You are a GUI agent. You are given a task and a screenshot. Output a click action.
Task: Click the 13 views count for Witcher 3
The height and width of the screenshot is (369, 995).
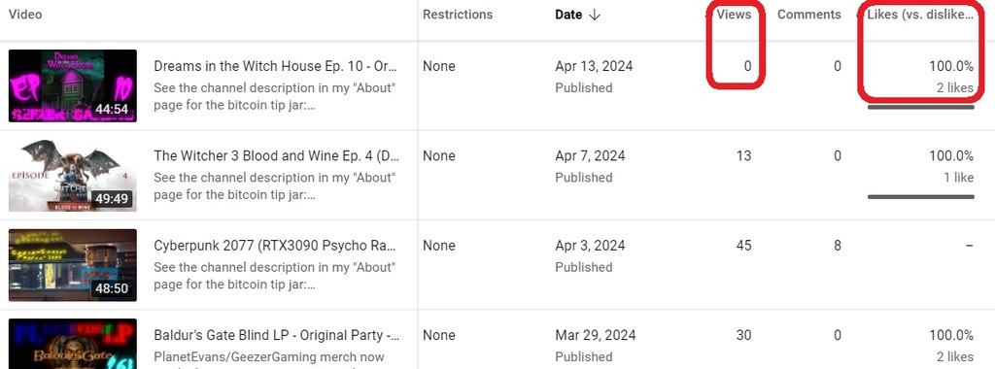(x=743, y=156)
